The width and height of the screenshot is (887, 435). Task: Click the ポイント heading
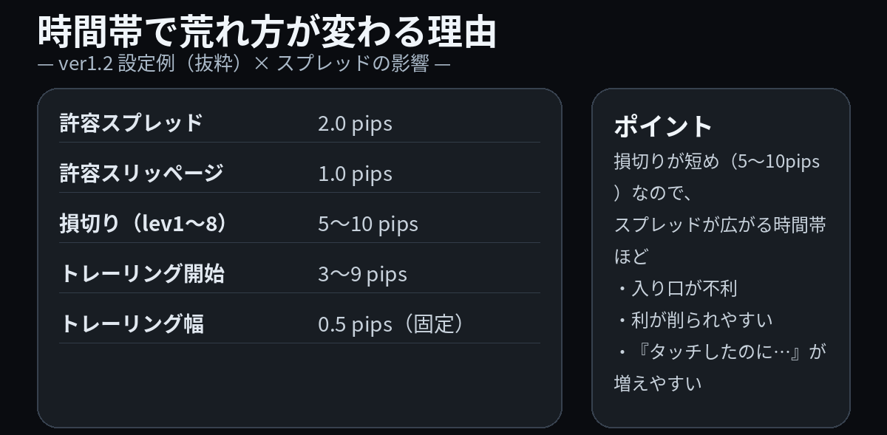[663, 126]
